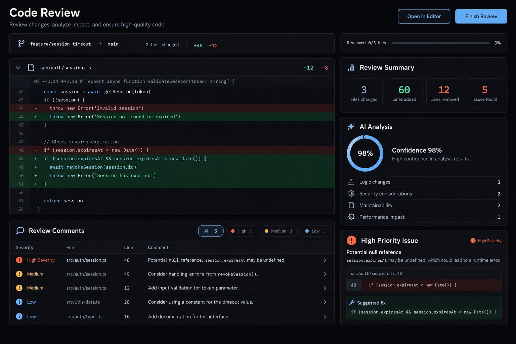Click the warning icon on the revokeSession comment row
Image resolution: width=516 pixels, height=344 pixels.
coord(19,274)
